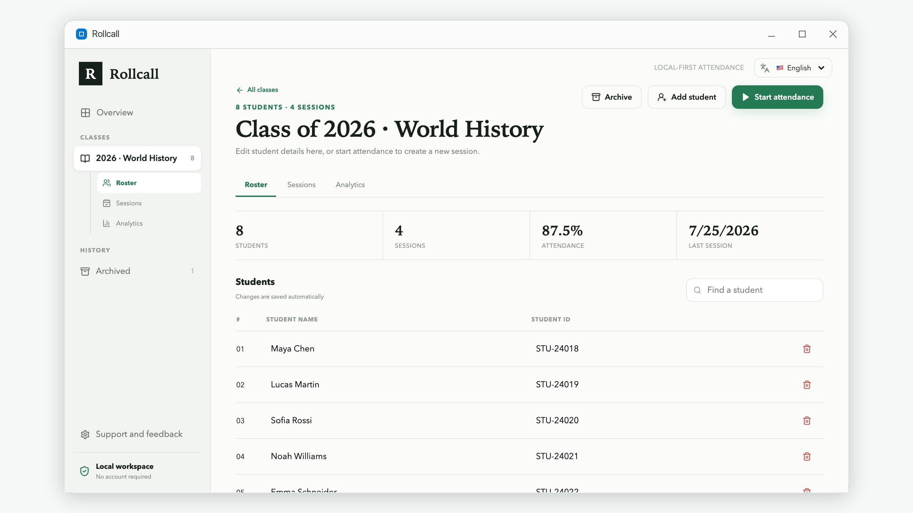Click the search magnifier icon in Find a student
The height and width of the screenshot is (513, 913).
pos(697,290)
